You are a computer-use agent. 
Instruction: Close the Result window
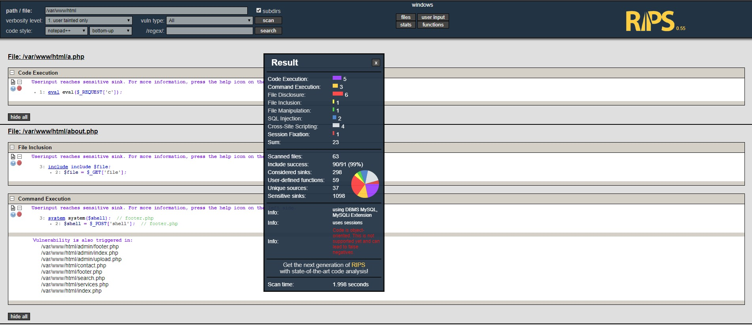[376, 62]
